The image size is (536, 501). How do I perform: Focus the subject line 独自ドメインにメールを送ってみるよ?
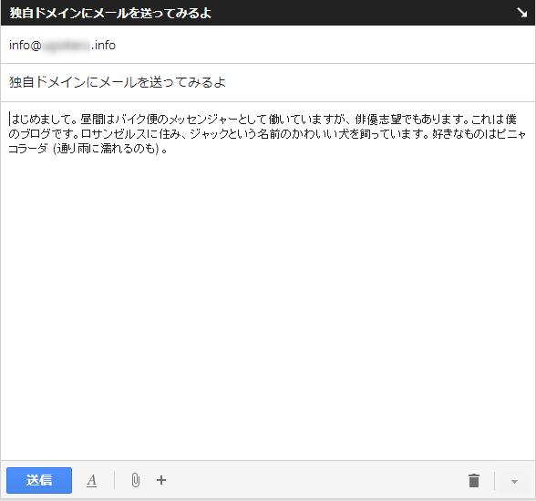coord(118,82)
